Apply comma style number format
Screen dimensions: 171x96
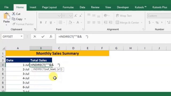coord(162,22)
